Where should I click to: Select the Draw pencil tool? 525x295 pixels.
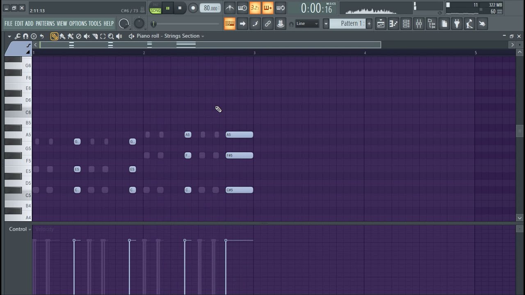point(54,36)
